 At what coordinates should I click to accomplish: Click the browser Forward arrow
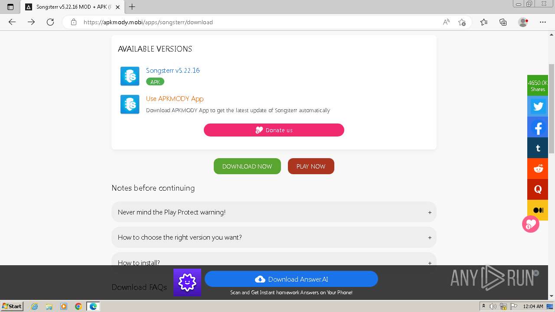point(31,22)
